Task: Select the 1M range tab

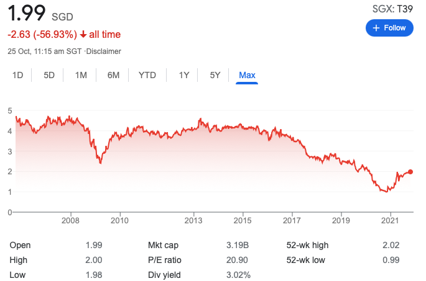Action: point(81,76)
